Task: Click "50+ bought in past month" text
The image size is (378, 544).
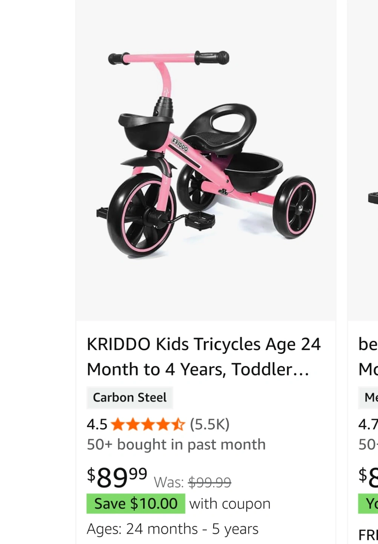Action: click(176, 445)
